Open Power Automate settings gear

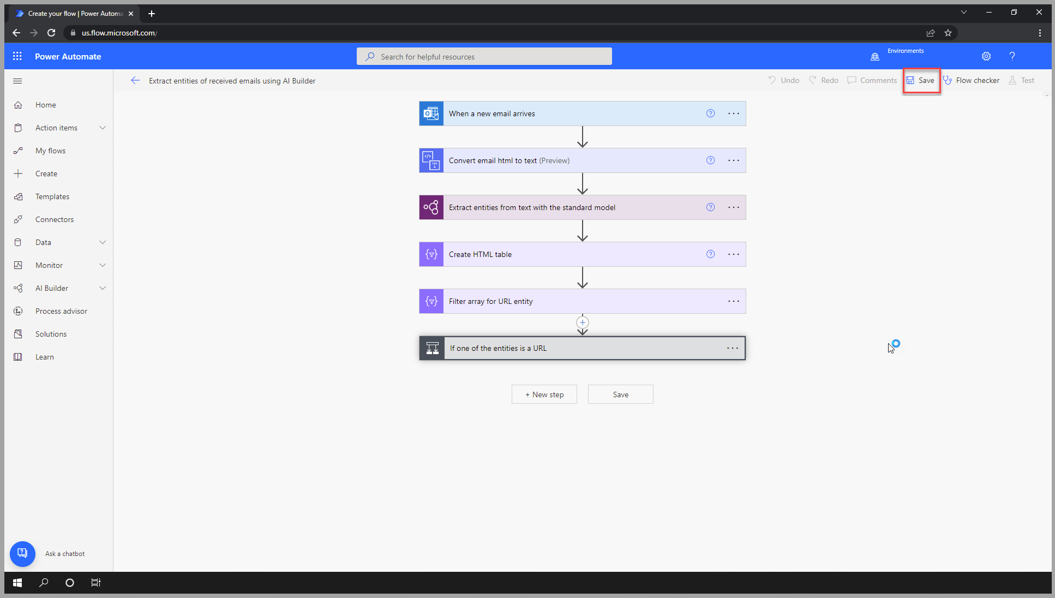tap(986, 56)
